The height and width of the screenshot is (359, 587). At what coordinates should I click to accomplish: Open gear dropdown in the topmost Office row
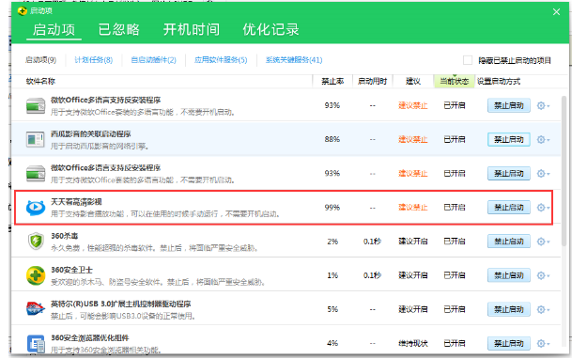(x=543, y=105)
